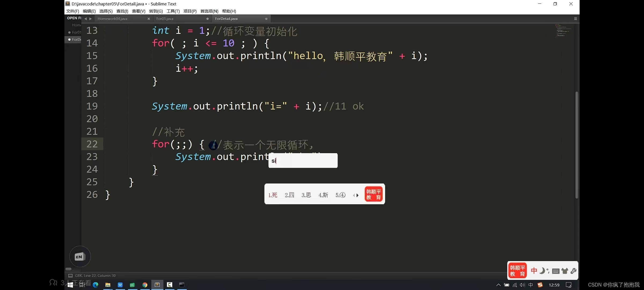The height and width of the screenshot is (290, 644).
Task: Open the soft keyboard in Sogou toolbar
Action: pyautogui.click(x=556, y=271)
